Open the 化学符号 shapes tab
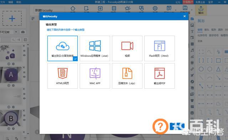 coord(202,35)
